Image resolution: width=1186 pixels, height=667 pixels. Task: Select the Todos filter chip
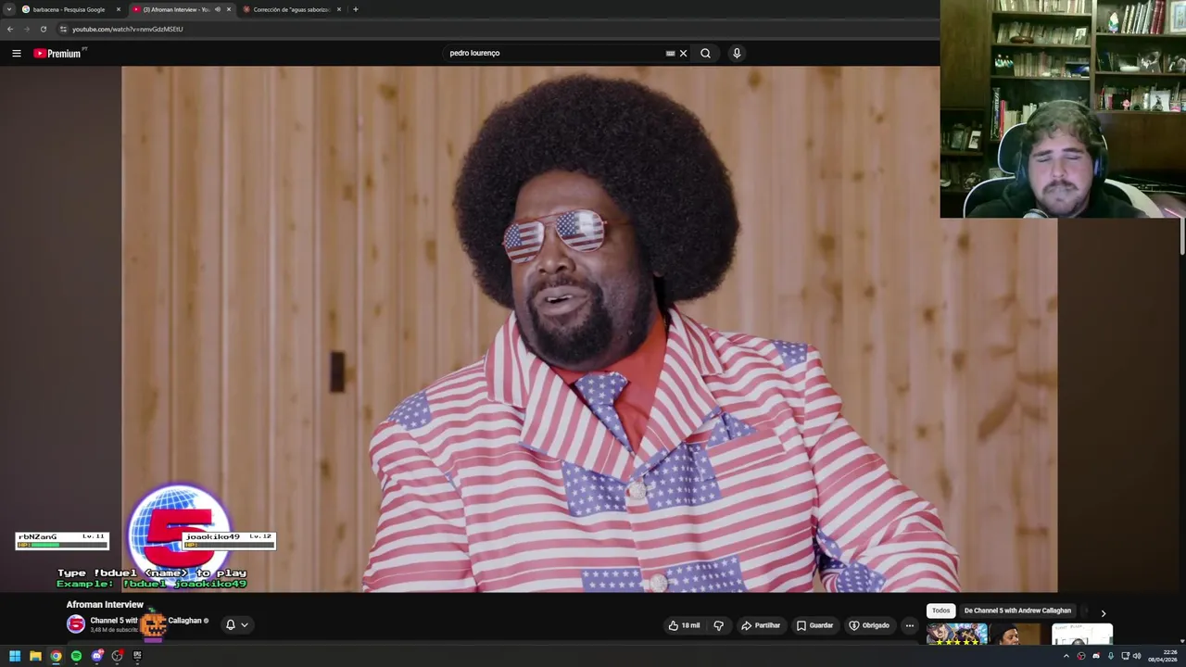[941, 610]
